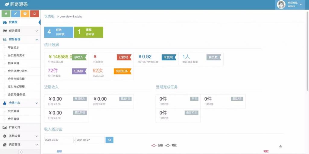Click the 阿奇源码 leaf logo
The image size is (309, 154).
(x=7, y=4)
